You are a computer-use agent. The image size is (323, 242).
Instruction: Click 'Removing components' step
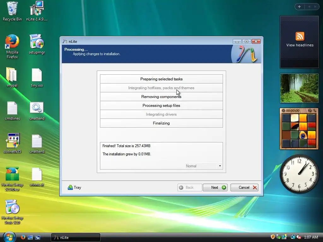161,97
